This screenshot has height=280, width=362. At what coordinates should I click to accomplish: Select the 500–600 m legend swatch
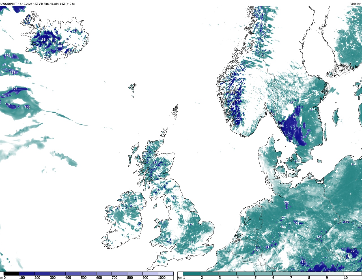(89, 274)
